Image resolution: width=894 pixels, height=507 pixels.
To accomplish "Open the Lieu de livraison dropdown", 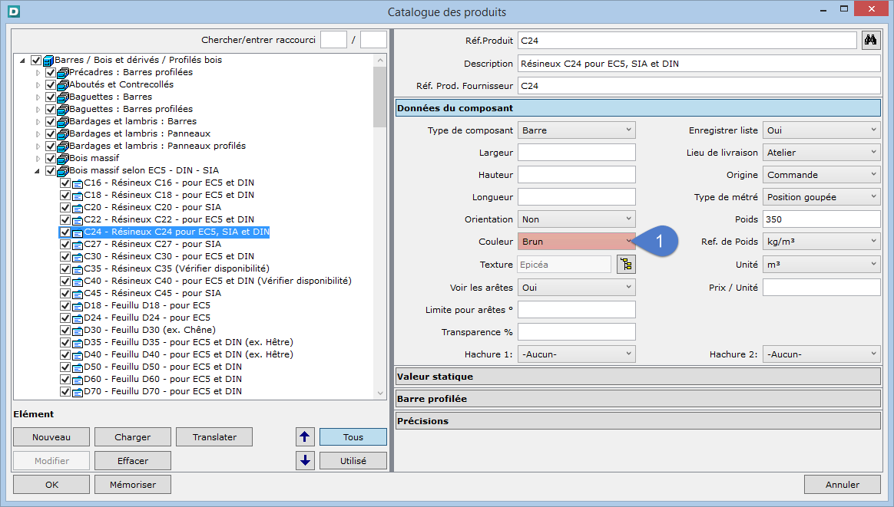I will 821,153.
